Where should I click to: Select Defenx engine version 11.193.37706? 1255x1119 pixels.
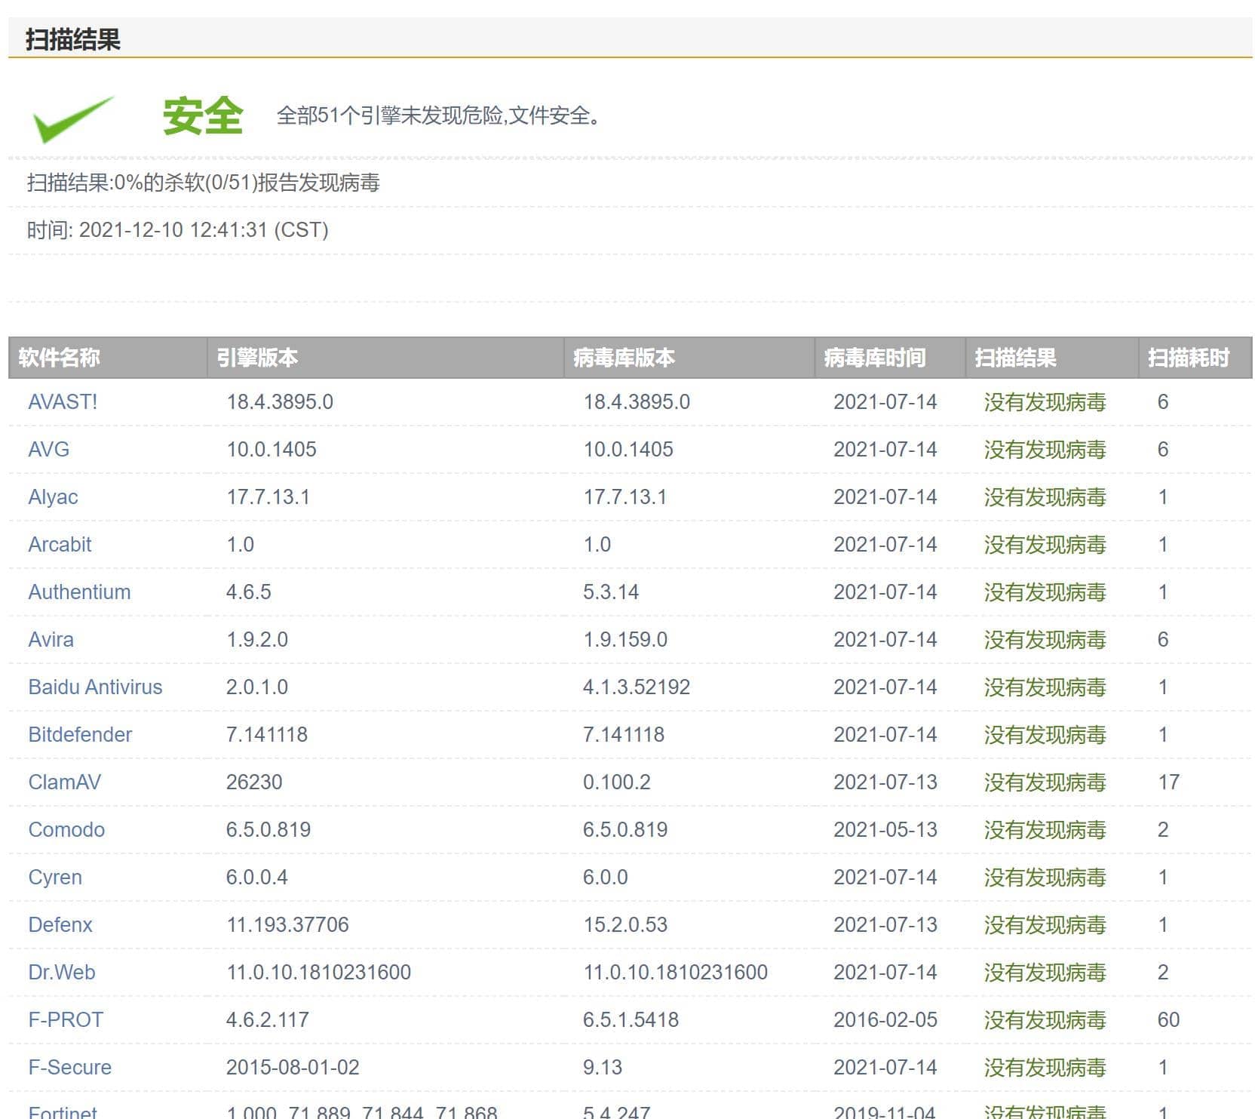point(288,924)
